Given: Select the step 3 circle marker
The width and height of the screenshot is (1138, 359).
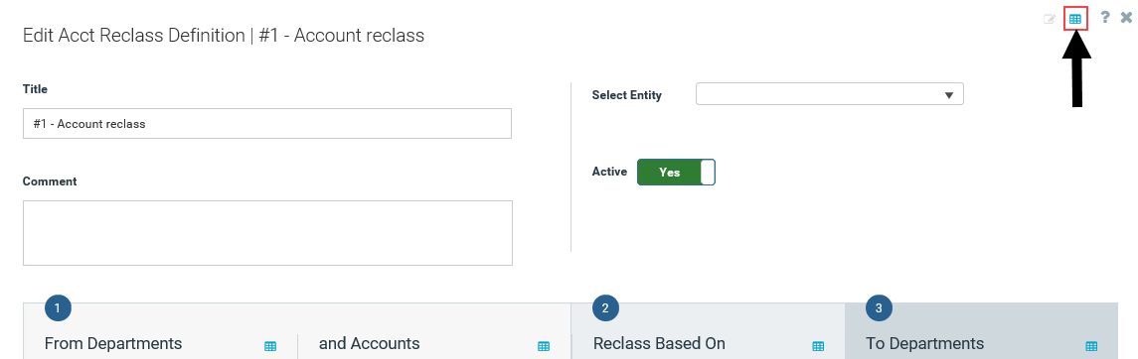Looking at the screenshot, I should [x=879, y=307].
